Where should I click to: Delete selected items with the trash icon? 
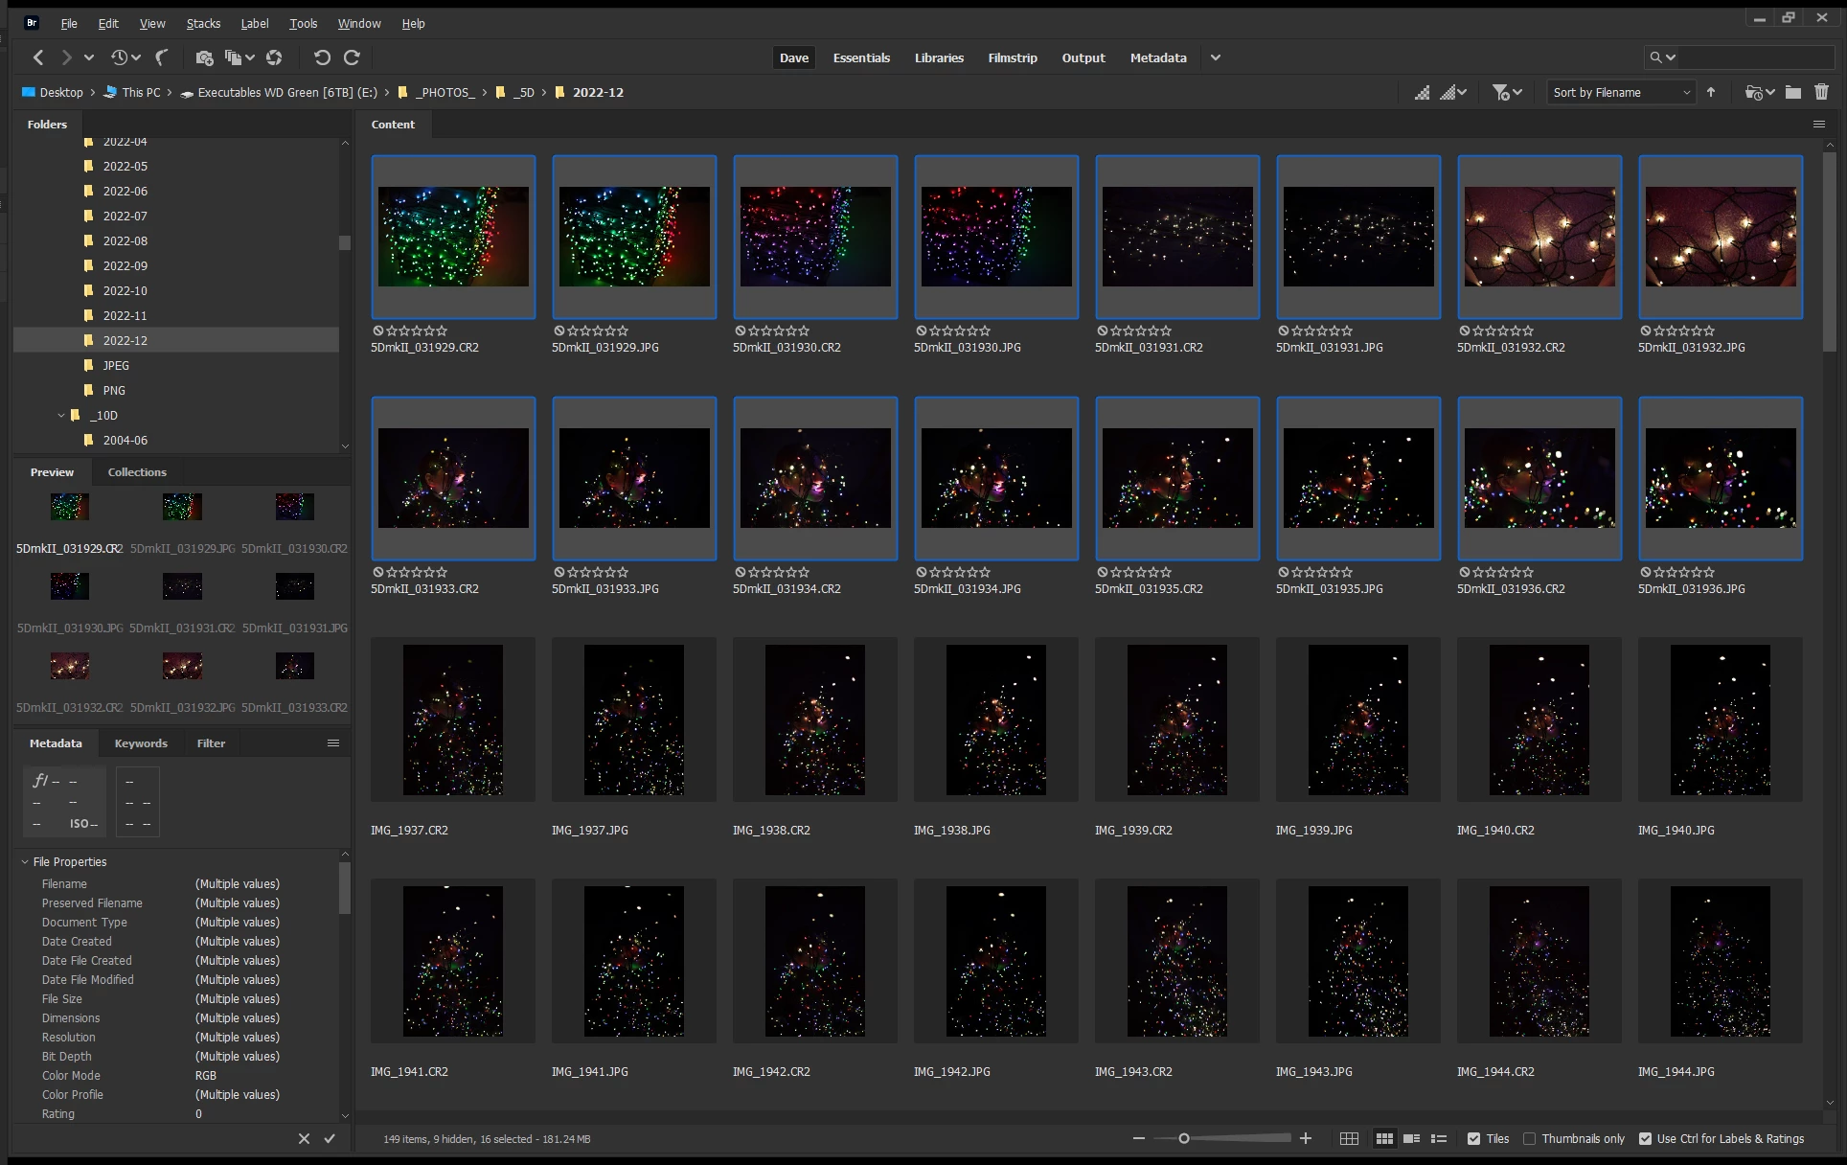coord(1821,92)
